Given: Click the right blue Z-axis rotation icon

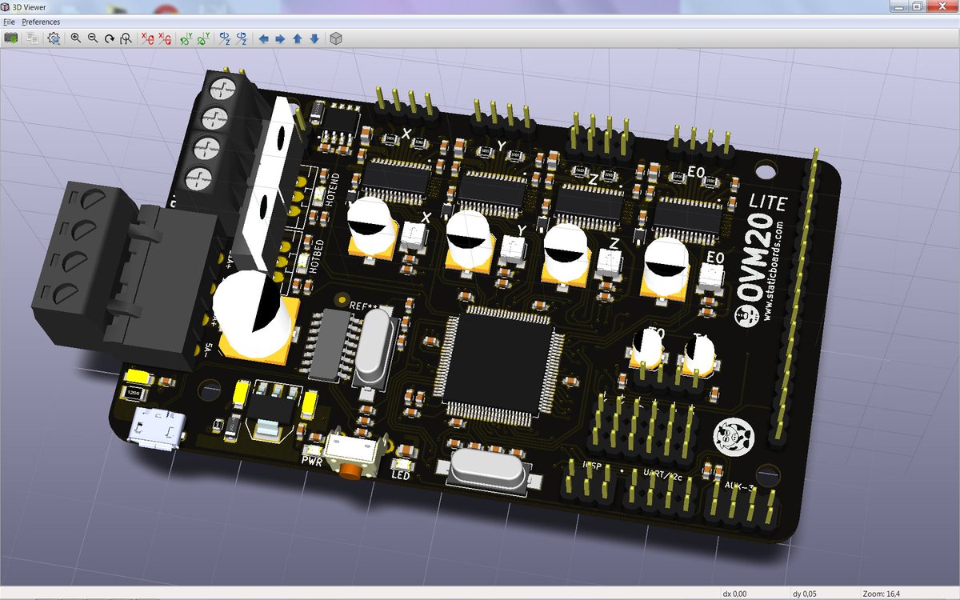Looking at the screenshot, I should click(x=242, y=38).
